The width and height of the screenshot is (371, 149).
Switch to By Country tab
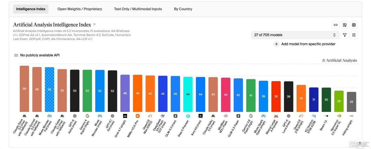183,9
